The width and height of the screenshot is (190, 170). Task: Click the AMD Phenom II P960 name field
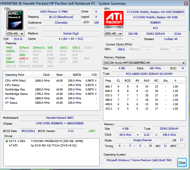54,12
